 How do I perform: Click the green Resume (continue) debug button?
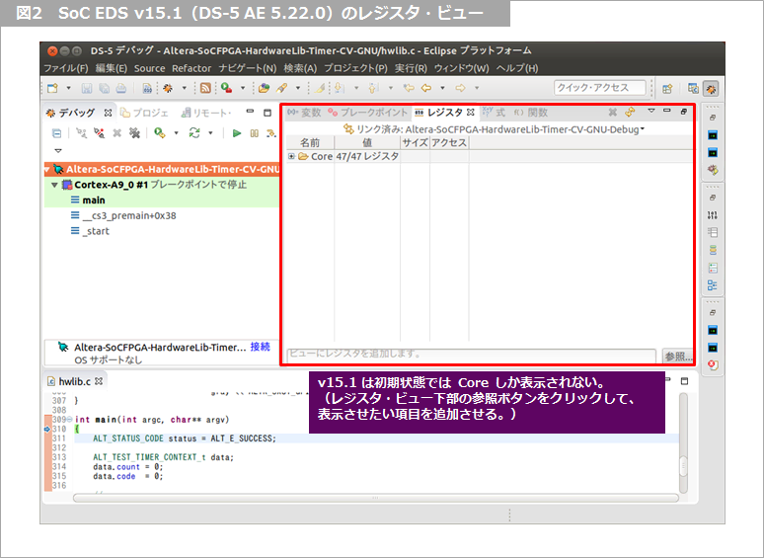[237, 133]
